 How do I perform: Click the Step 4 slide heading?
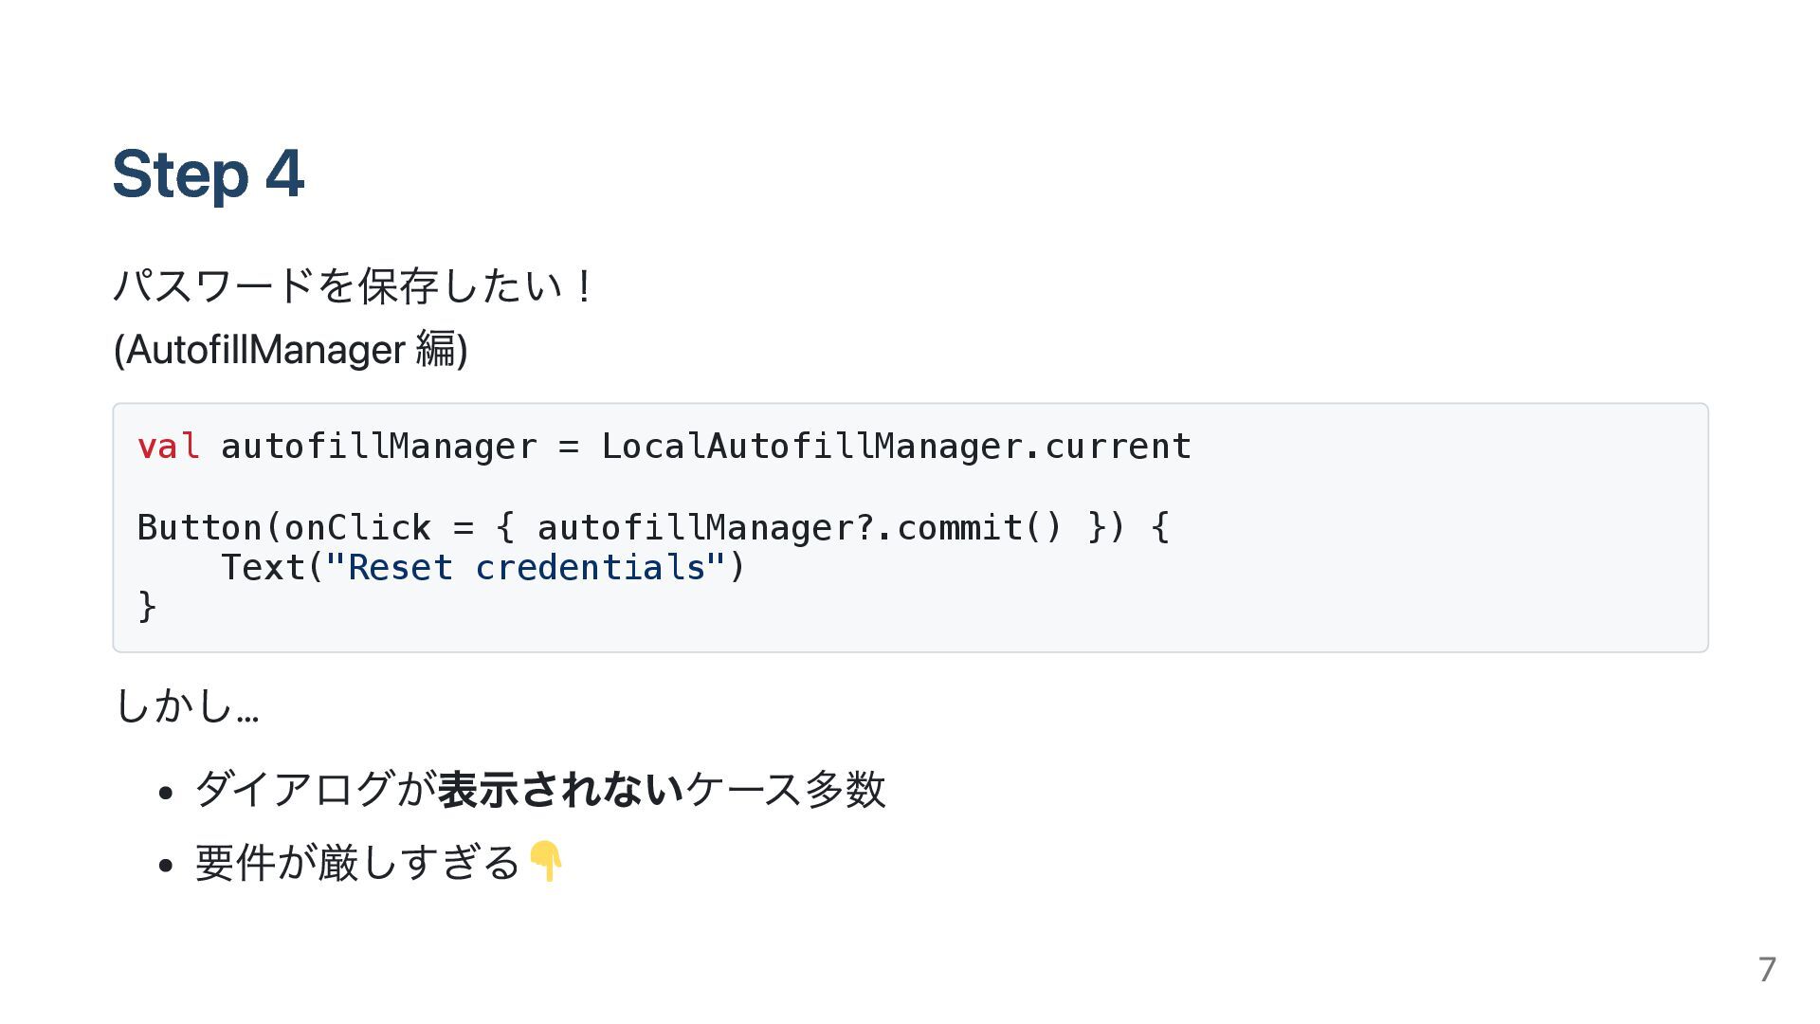(x=208, y=174)
